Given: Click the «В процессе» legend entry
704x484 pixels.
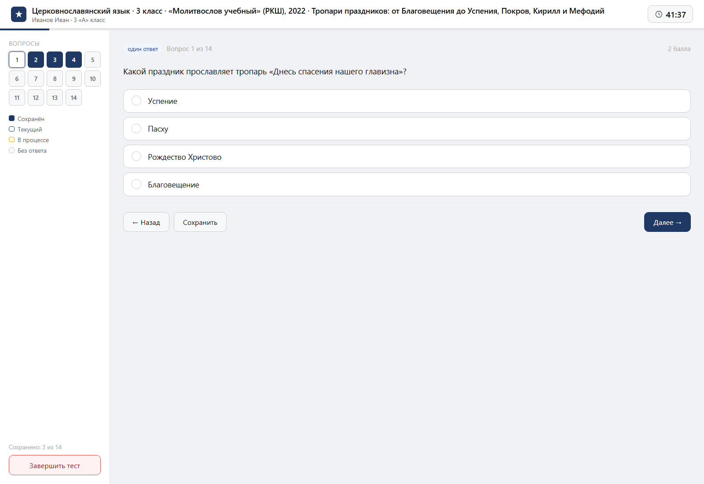Looking at the screenshot, I should [x=29, y=140].
